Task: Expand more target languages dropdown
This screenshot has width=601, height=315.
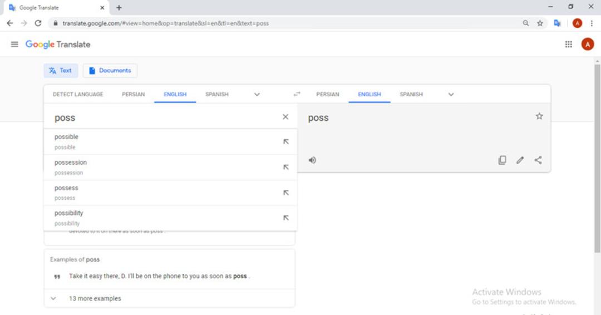Action: 451,94
